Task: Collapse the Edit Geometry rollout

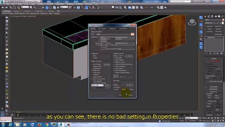Action: pyautogui.click(x=214, y=89)
